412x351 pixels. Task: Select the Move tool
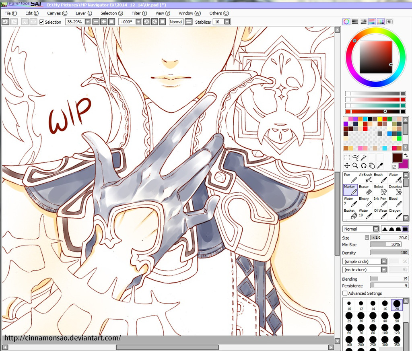coord(347,166)
